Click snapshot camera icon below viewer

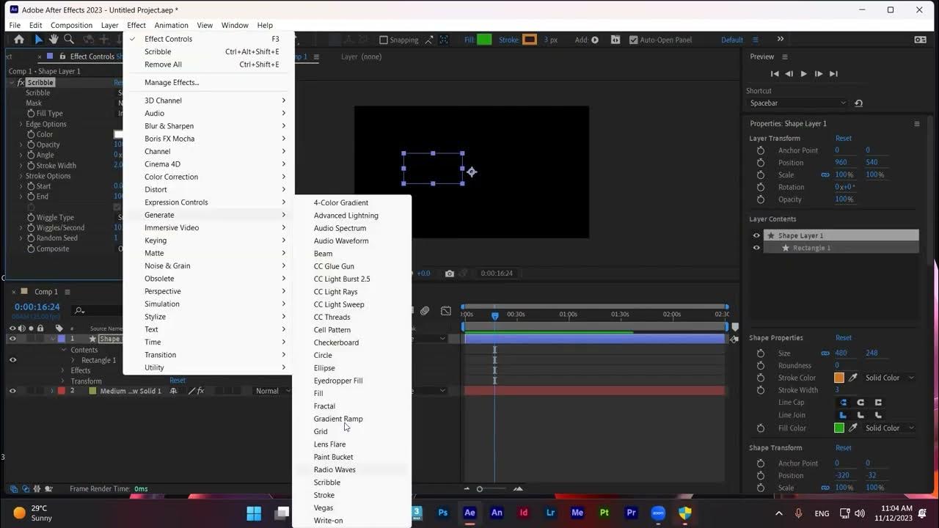450,274
